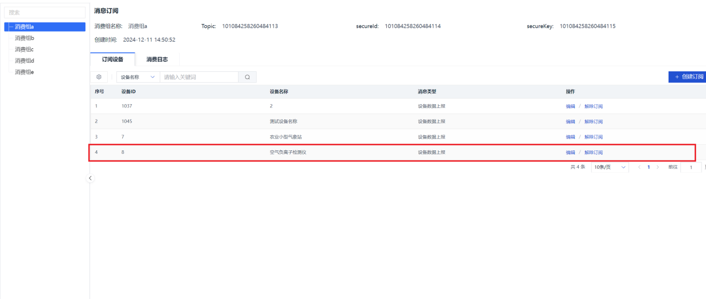The width and height of the screenshot is (706, 299).
Task: Select the 订阅设备 tab
Action: (x=112, y=60)
